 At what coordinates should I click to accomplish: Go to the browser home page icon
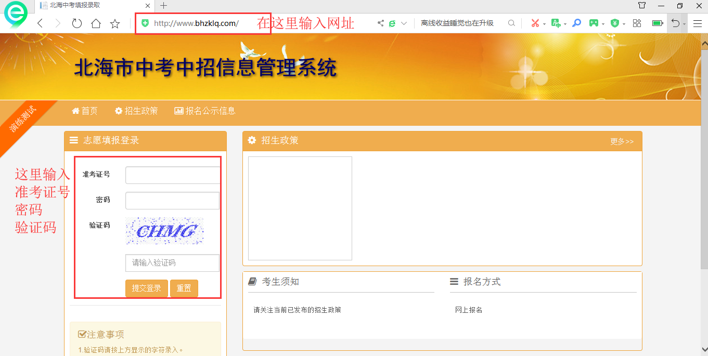point(96,23)
